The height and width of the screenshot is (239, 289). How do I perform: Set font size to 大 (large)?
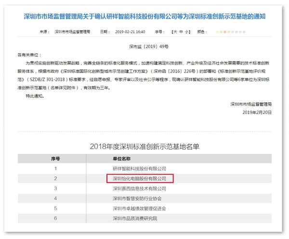pos(175,32)
